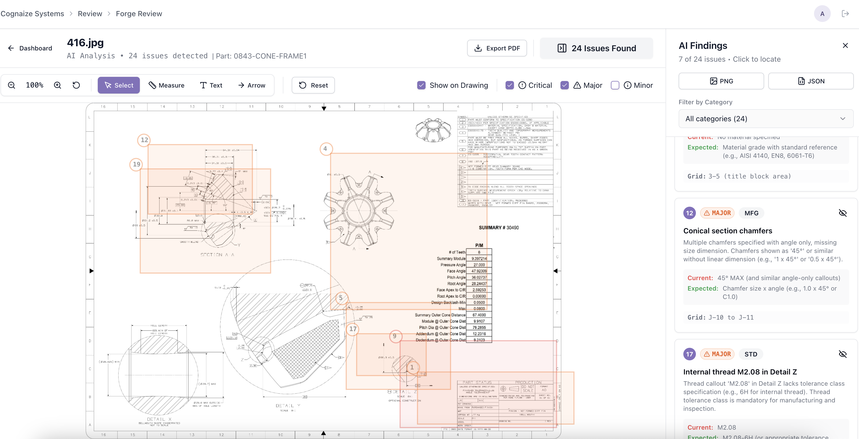The image size is (859, 439).
Task: Enable the Minor severity filter
Action: pyautogui.click(x=615, y=85)
